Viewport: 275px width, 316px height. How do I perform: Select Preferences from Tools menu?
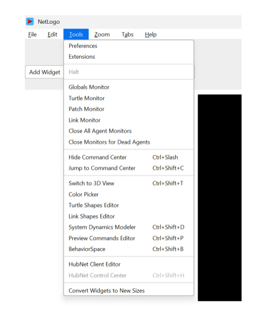click(x=129, y=46)
